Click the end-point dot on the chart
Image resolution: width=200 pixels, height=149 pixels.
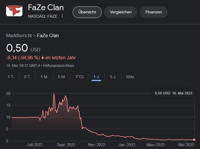pyautogui.click(x=194, y=140)
